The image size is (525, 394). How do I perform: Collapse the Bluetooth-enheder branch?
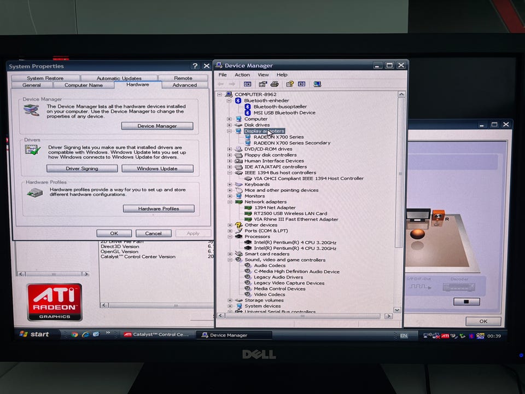pyautogui.click(x=229, y=101)
